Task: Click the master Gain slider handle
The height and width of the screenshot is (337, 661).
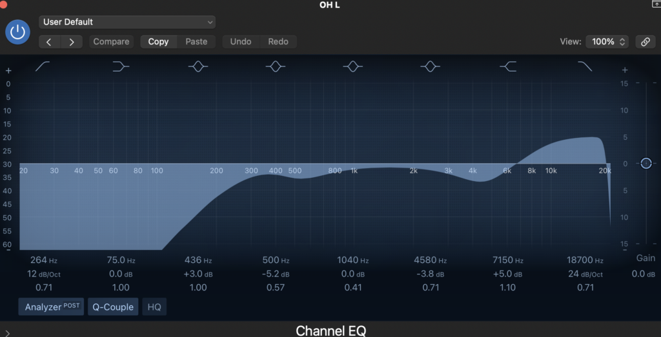Action: 646,163
